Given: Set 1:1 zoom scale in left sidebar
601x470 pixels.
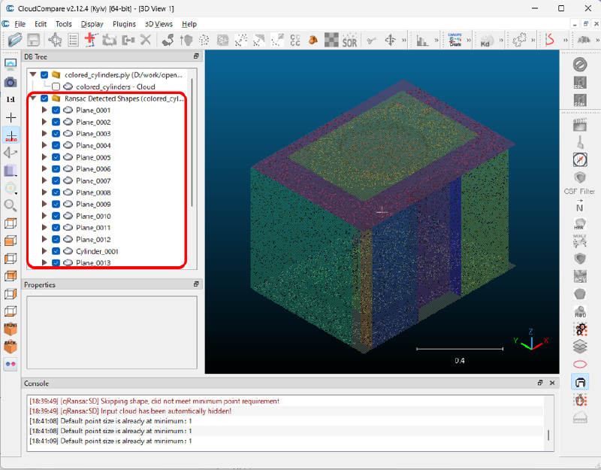Looking at the screenshot, I should click(11, 99).
